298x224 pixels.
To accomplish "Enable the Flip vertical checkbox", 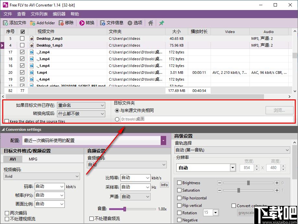I will pos(179,205).
